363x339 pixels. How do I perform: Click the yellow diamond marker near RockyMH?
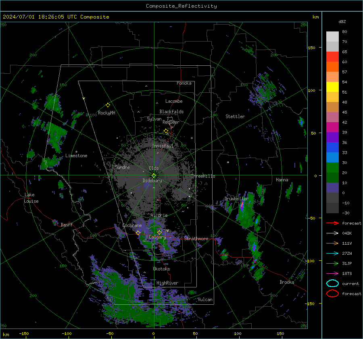click(108, 105)
